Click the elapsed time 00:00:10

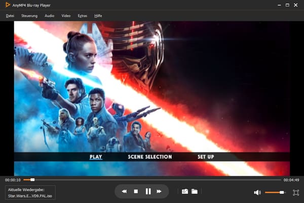pos(13,180)
